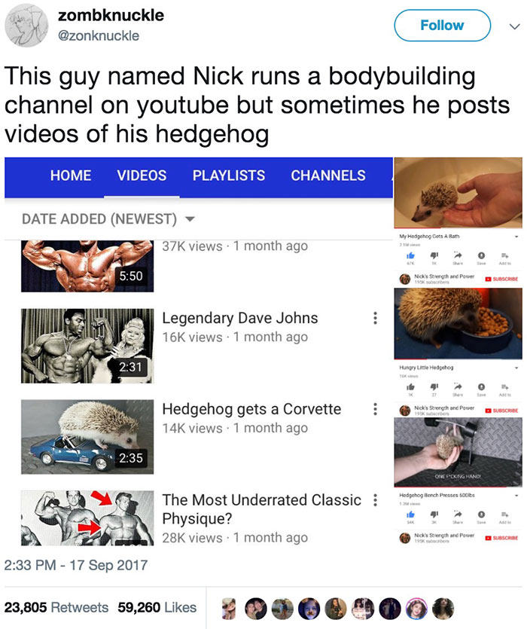Screen dimensions: 527x629
Task: Save the My Hedgehog Gets A Bath video
Action: [x=481, y=255]
